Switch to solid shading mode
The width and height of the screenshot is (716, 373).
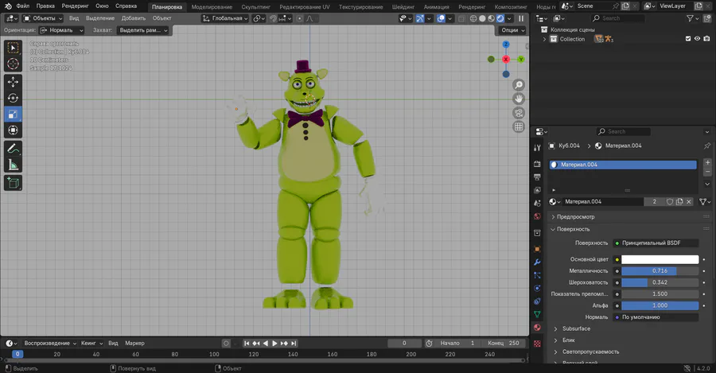pyautogui.click(x=482, y=18)
